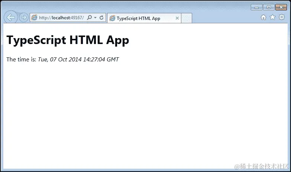Open Favorites with the star icon

272,17
